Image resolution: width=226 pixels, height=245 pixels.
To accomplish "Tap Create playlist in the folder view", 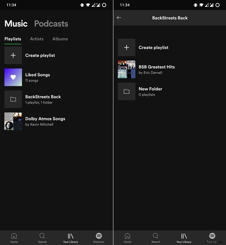I will 153,48.
